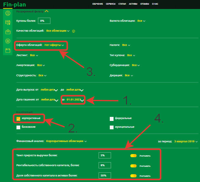Open the user profile sidebar icon
The height and width of the screenshot is (182, 200).
click(8, 13)
